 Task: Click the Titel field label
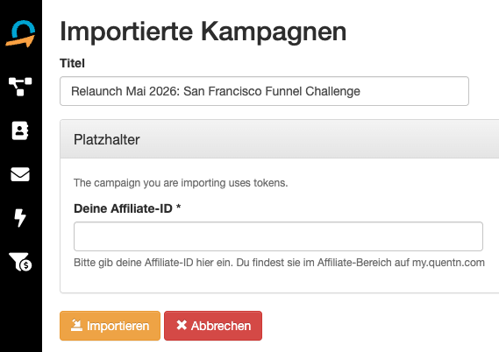click(72, 63)
